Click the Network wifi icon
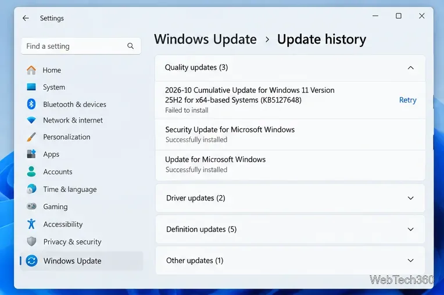Viewport: 444px width, 295px height. pos(31,120)
